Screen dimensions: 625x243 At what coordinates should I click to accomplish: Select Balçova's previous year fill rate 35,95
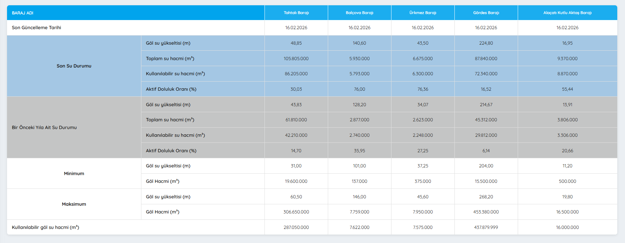click(359, 151)
